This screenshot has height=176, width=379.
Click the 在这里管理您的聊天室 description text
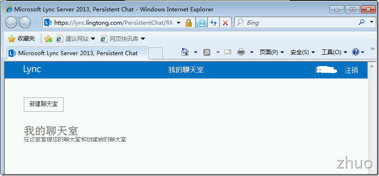point(75,139)
